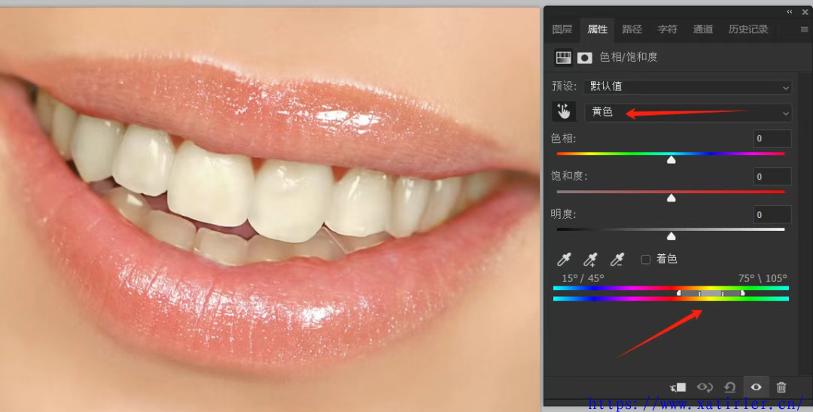Click the clip adjustment to layer icon

[677, 387]
